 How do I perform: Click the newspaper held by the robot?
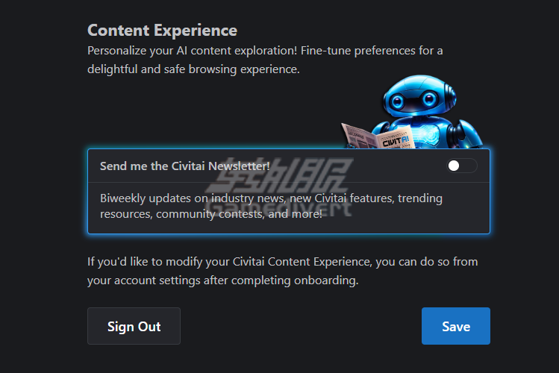378,137
